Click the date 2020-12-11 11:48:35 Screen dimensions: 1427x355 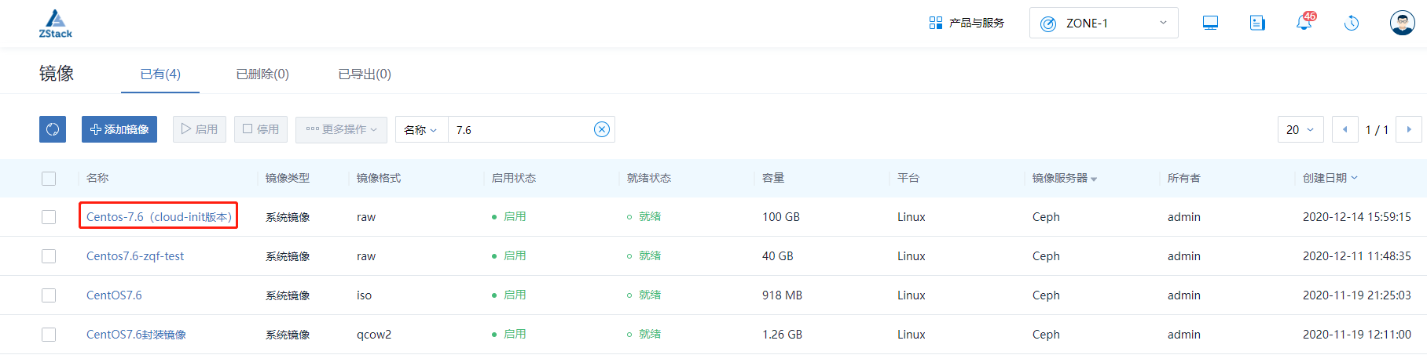coord(1357,256)
